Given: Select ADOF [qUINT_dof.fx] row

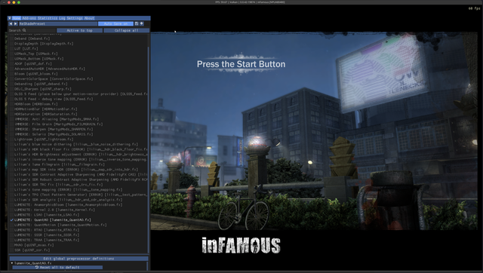Looking at the screenshot, I should (32, 63).
